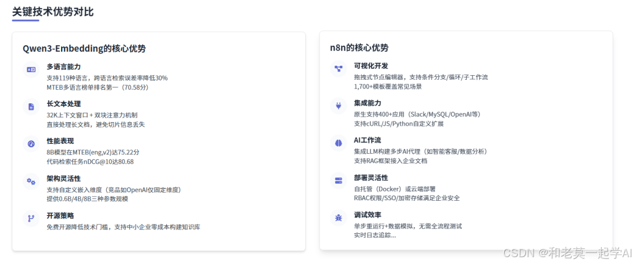
Task: Click the 可视化开发 heading
Action: tap(371, 66)
